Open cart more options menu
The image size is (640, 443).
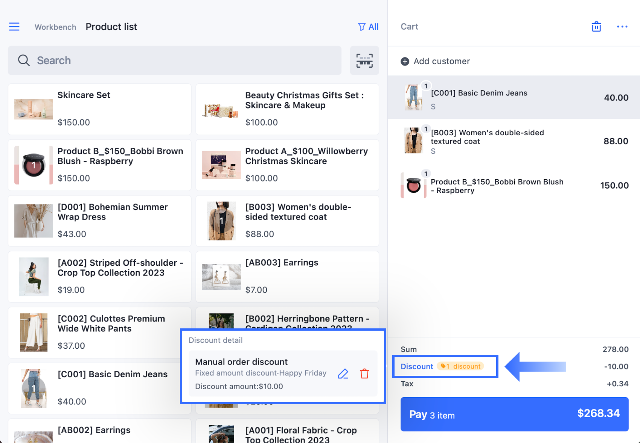[x=622, y=27]
